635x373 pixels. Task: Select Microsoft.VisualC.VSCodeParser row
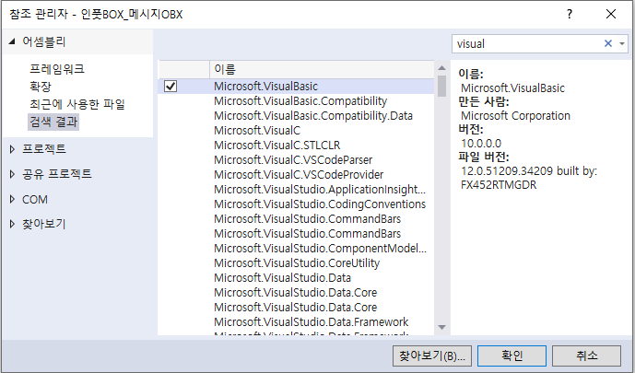[296, 160]
